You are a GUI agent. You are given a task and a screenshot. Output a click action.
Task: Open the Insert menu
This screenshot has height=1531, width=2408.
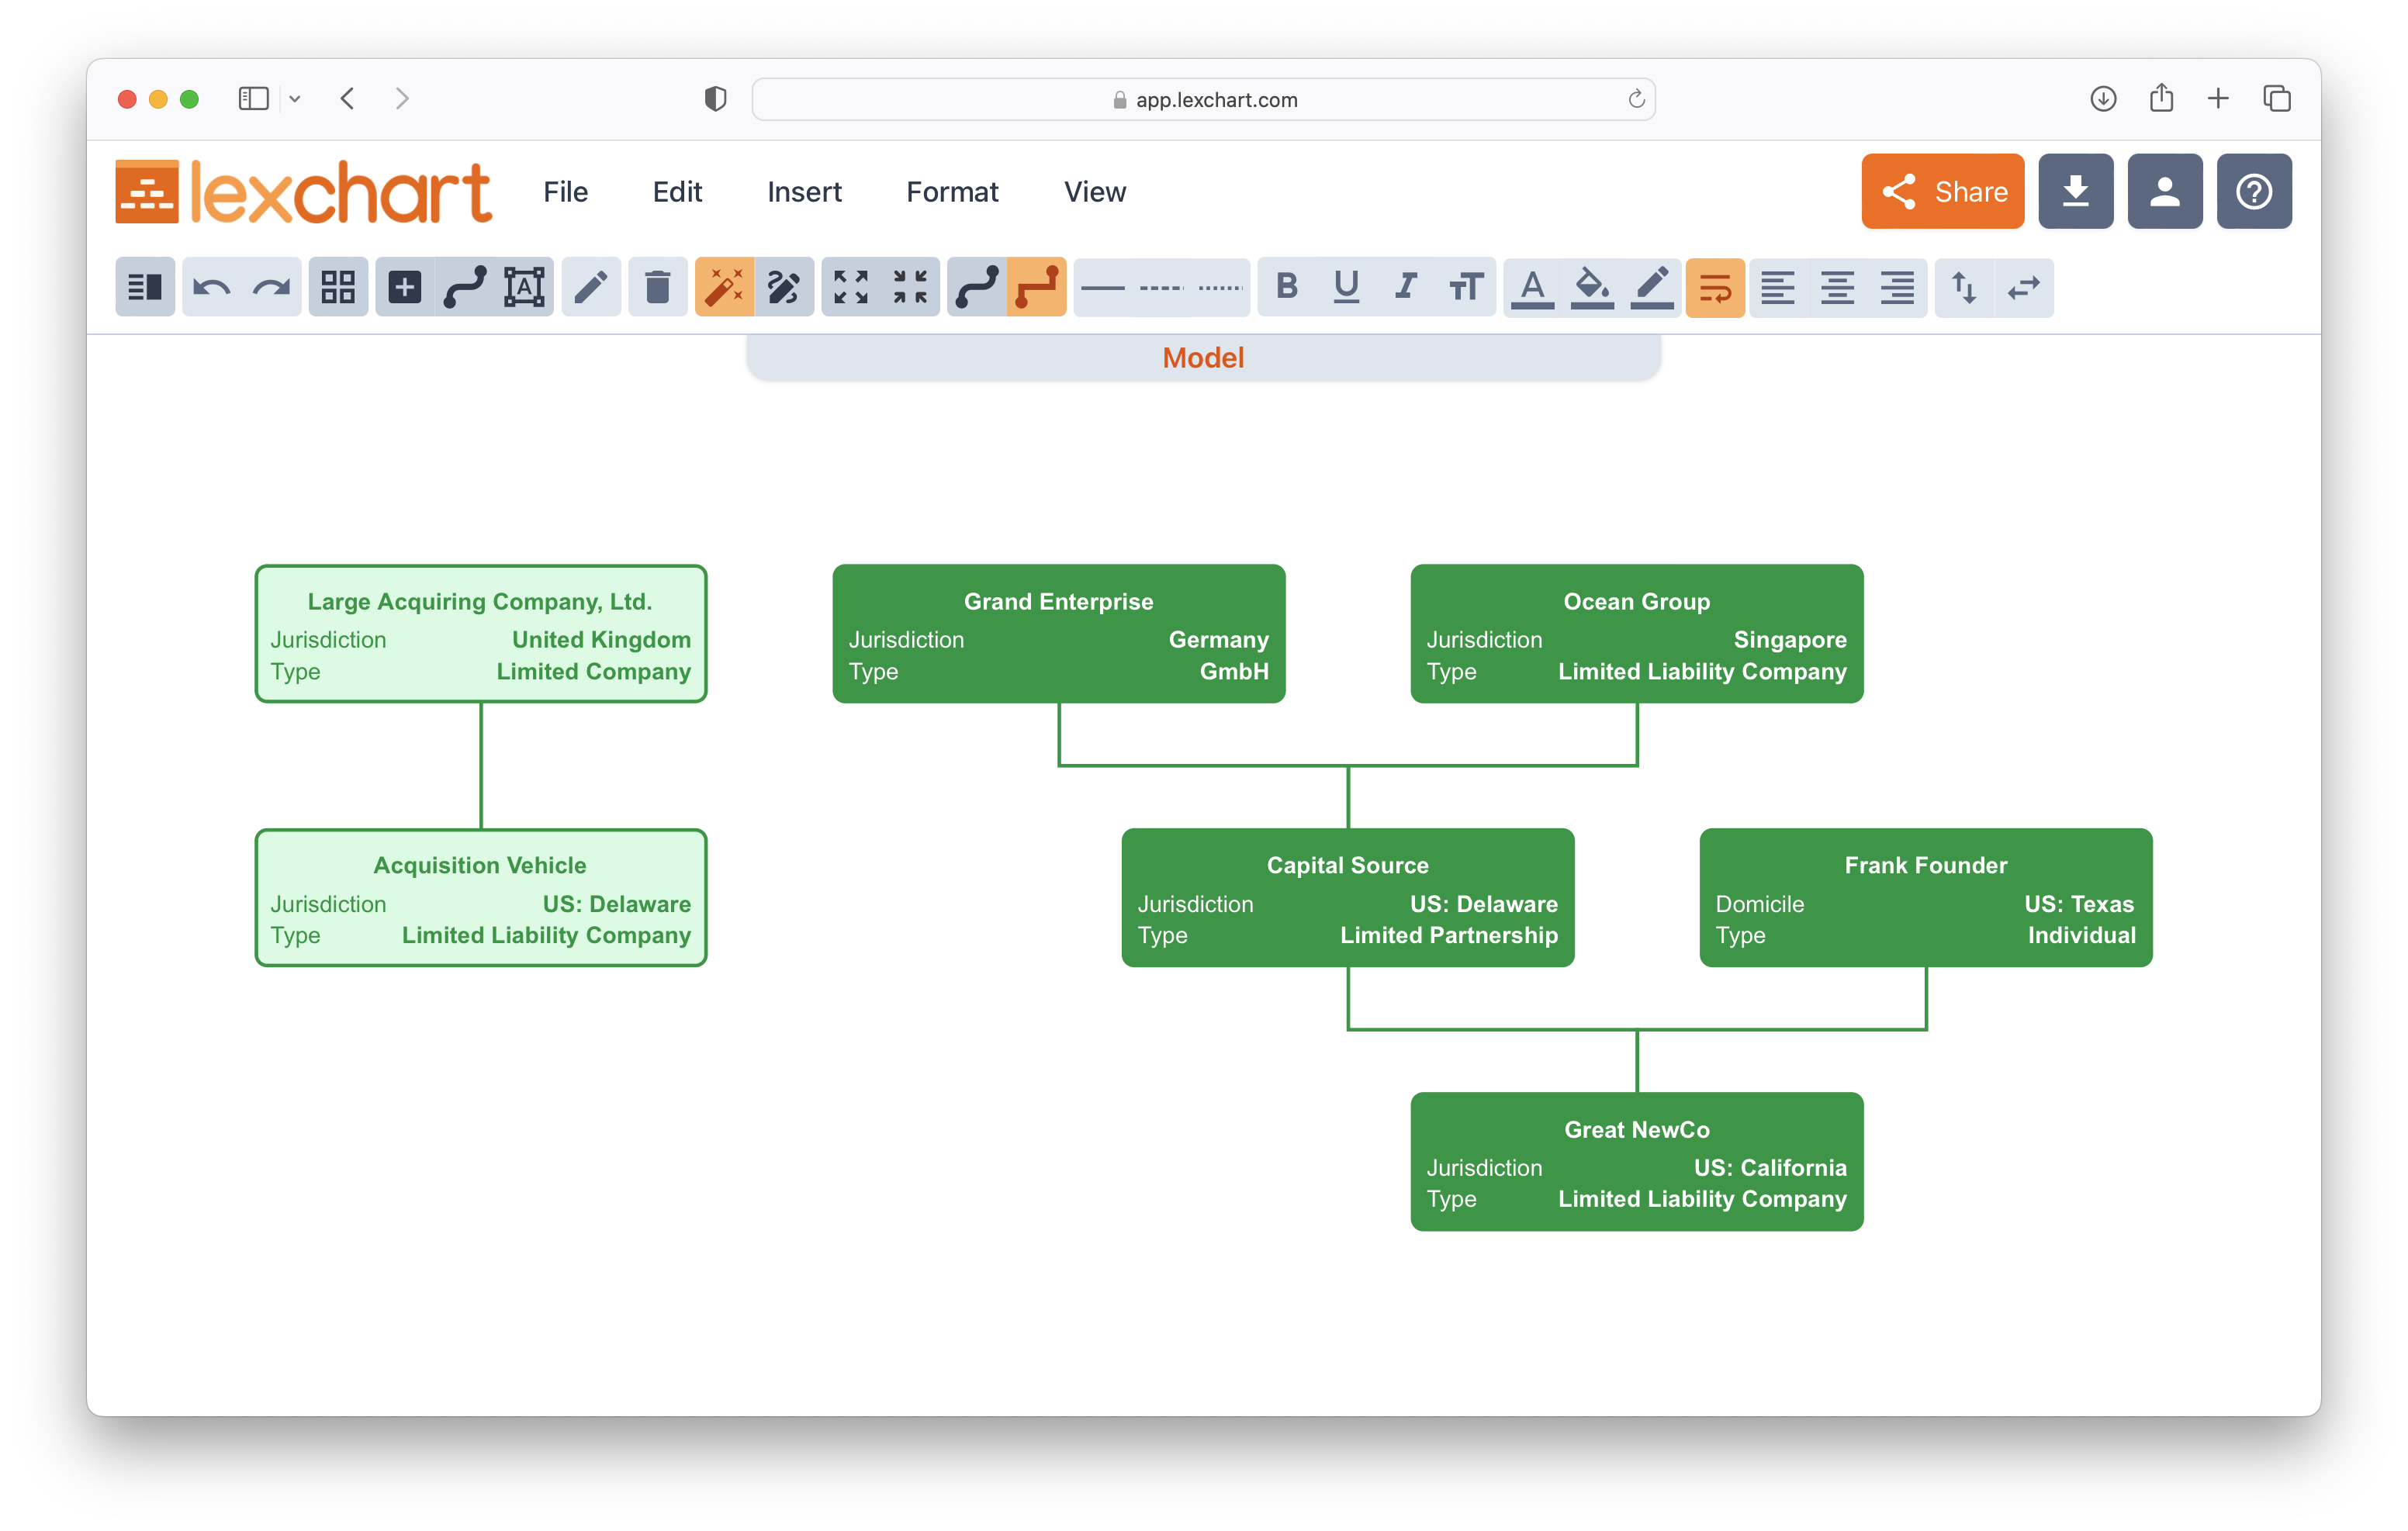(x=805, y=191)
